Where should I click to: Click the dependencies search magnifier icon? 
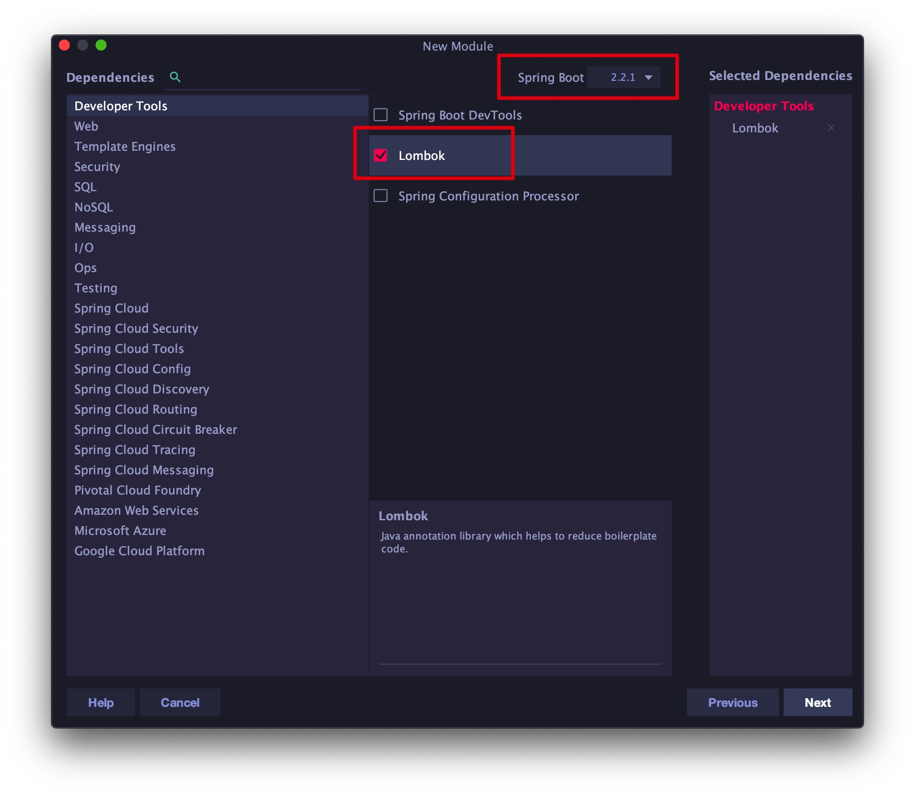175,77
